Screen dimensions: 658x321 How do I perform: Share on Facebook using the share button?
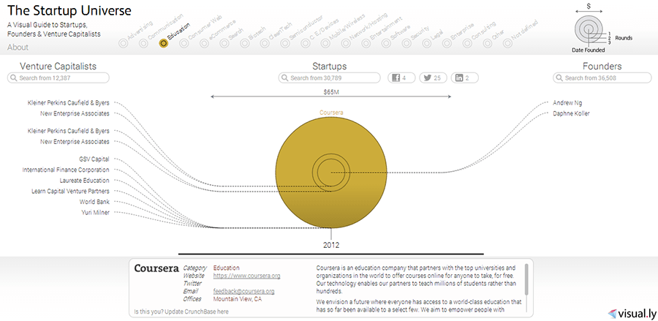coord(400,78)
